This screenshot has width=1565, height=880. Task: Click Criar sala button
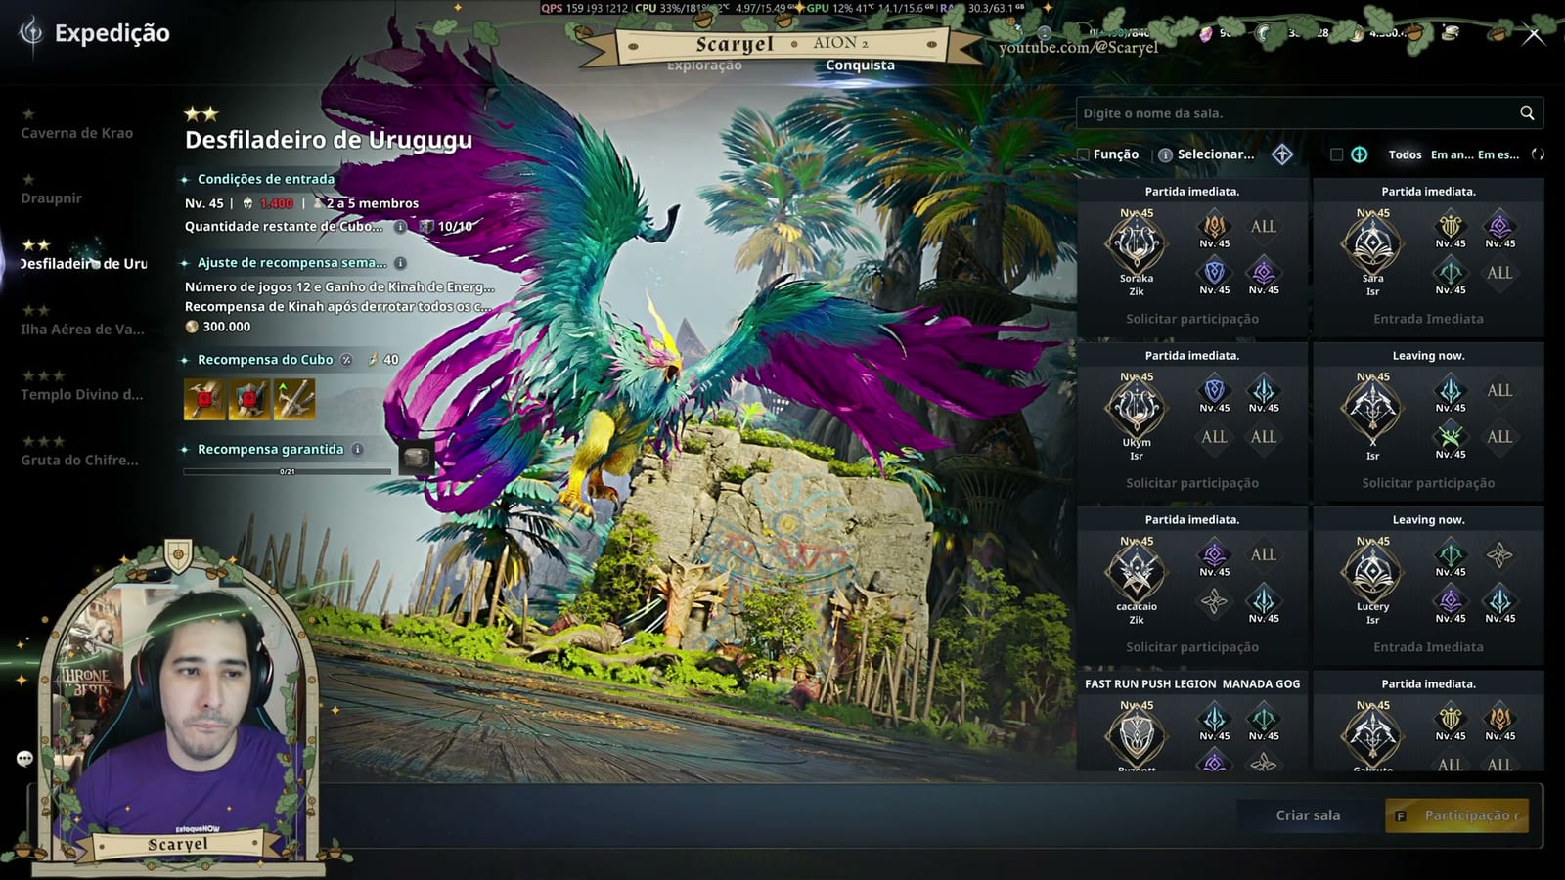pyautogui.click(x=1308, y=815)
